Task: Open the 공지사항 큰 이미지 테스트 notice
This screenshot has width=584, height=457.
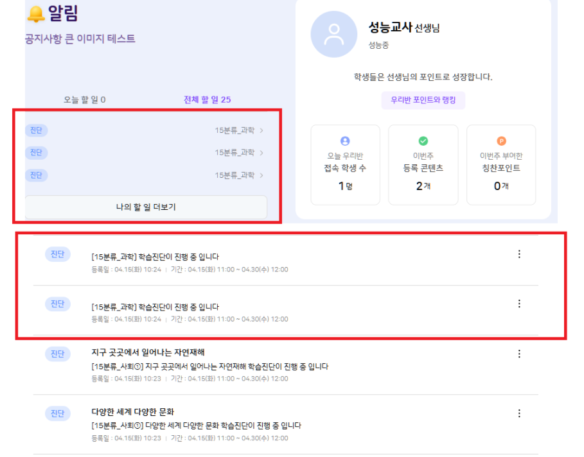Action: coord(80,39)
